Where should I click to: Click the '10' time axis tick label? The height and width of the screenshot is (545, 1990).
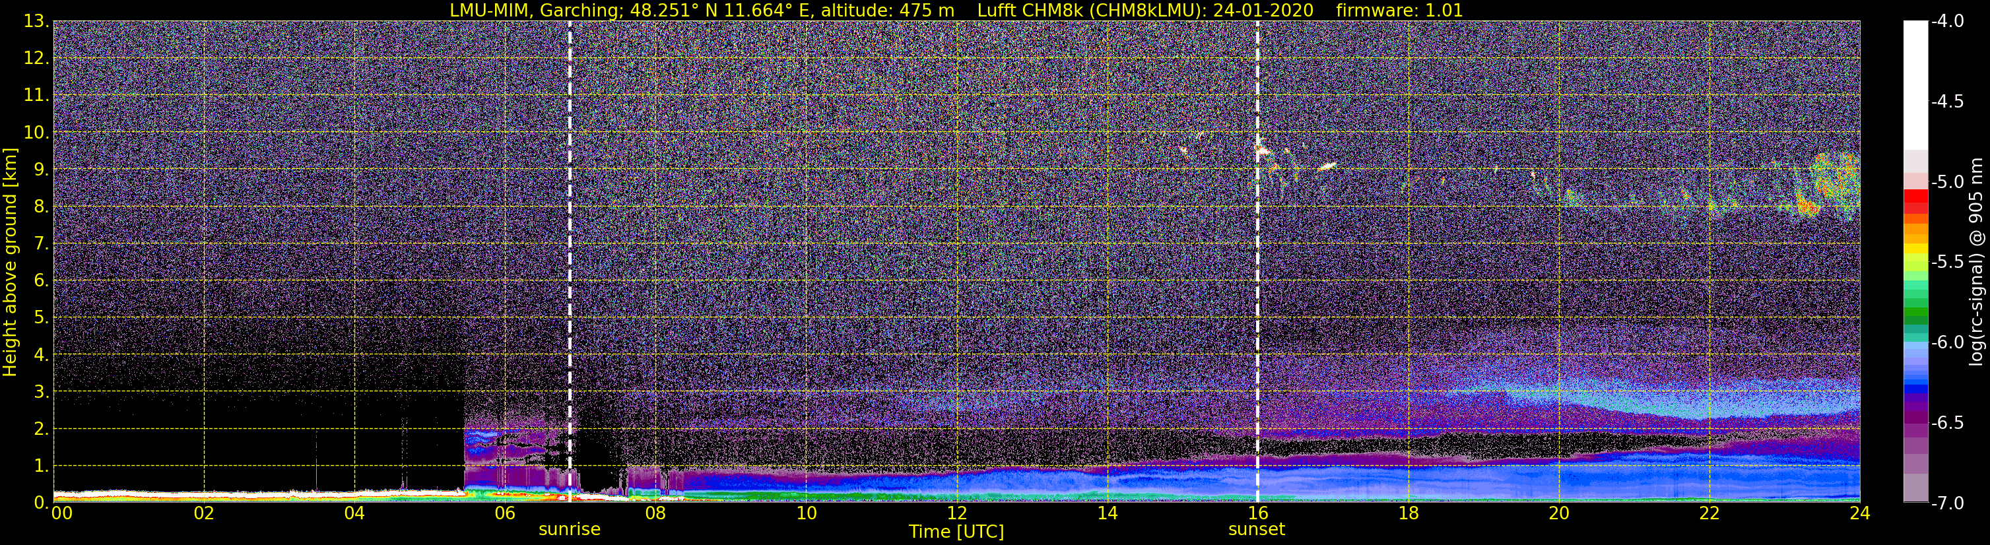coord(806,513)
